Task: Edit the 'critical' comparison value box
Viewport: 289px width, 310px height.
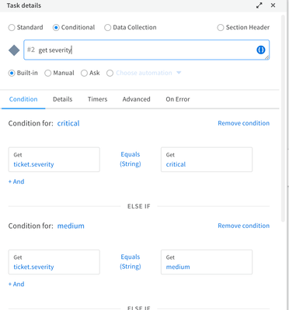Action: pyautogui.click(x=207, y=160)
